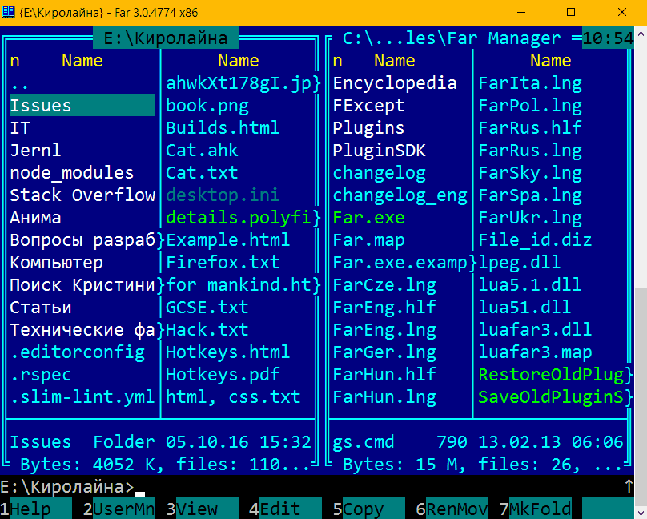Select the FarPol.lng file
This screenshot has height=519, width=647.
coord(530,106)
